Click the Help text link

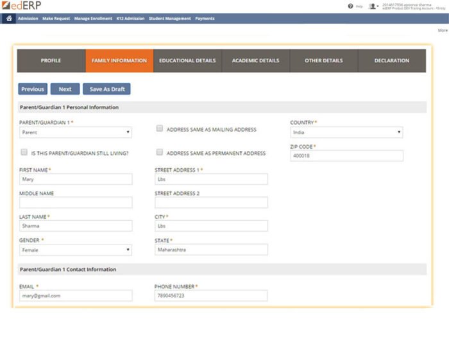pyautogui.click(x=359, y=6)
